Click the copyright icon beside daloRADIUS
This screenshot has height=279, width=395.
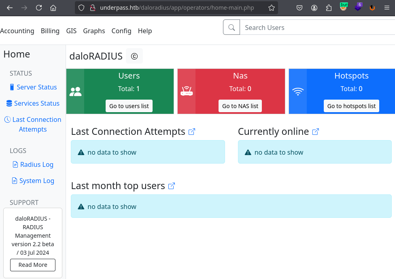pyautogui.click(x=134, y=56)
